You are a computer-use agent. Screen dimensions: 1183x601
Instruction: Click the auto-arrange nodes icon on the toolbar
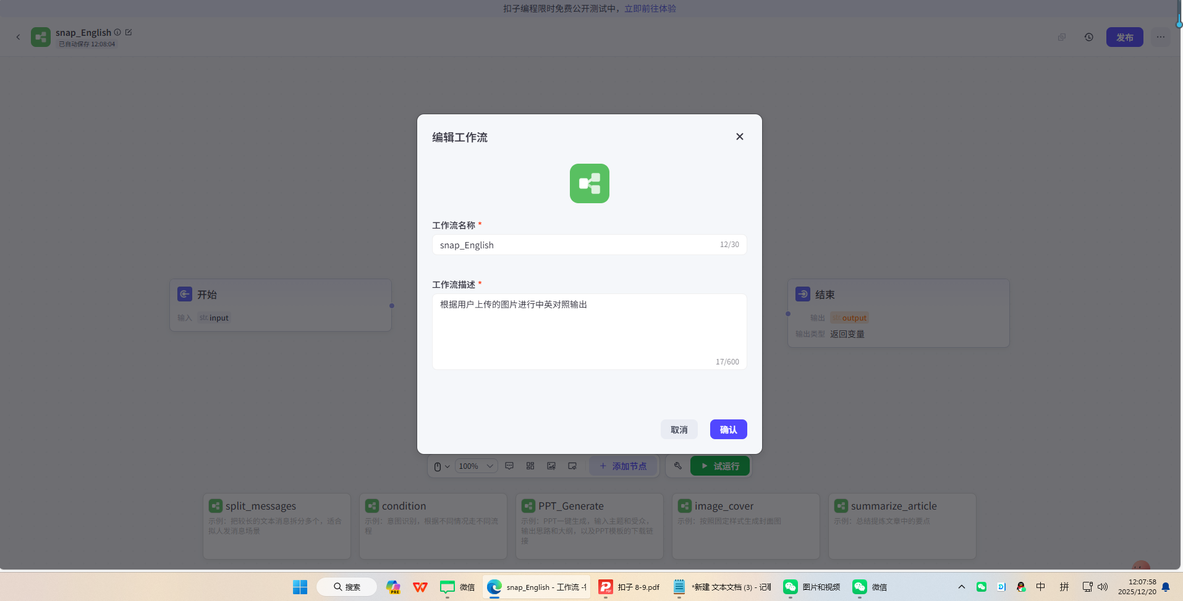pos(530,466)
